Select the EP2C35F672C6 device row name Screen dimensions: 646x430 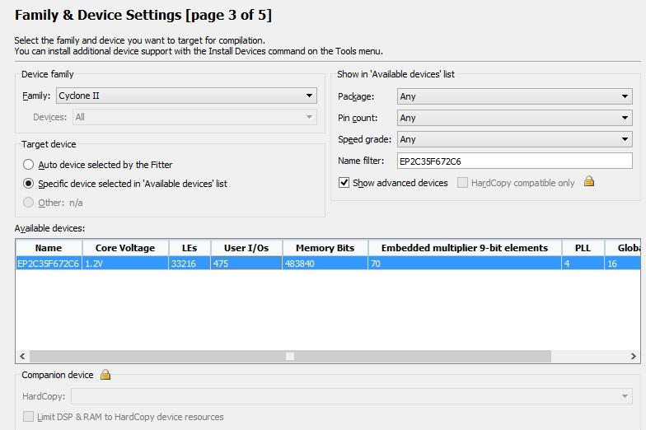click(48, 264)
